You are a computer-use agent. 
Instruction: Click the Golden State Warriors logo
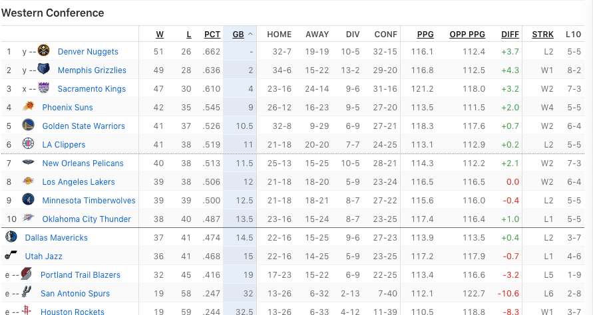click(x=29, y=126)
